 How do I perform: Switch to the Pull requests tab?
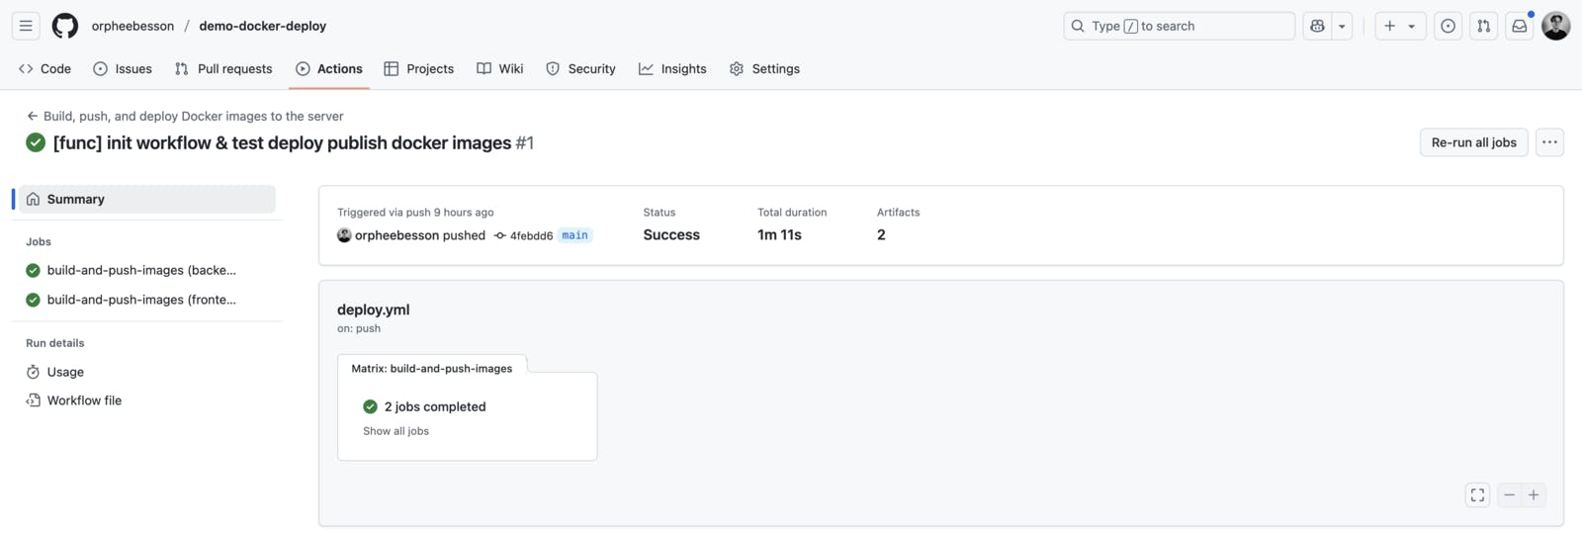click(x=223, y=68)
